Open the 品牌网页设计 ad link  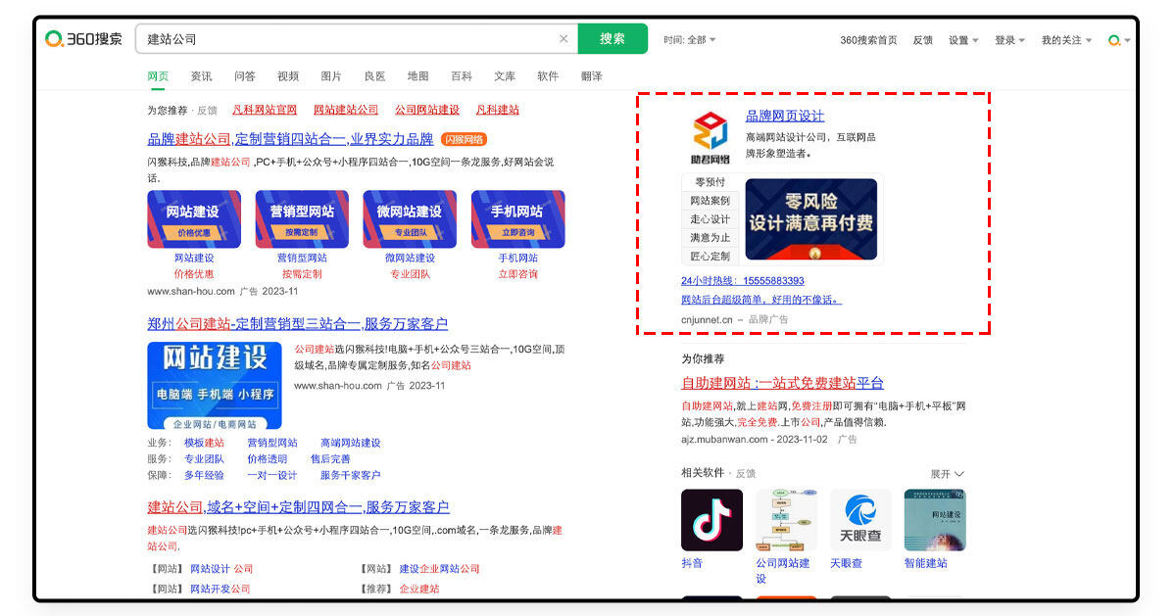coord(785,116)
